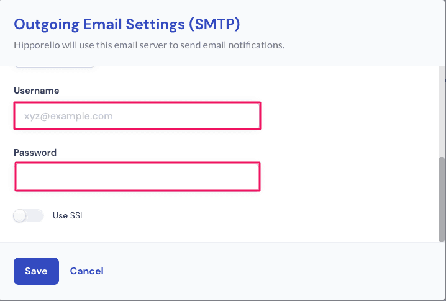This screenshot has height=301, width=446.
Task: Enable the Use SSL toggle switch
Action: click(x=29, y=216)
